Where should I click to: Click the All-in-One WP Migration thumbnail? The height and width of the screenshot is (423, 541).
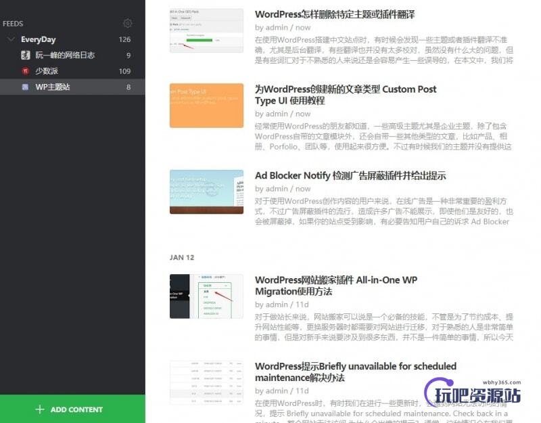pyautogui.click(x=206, y=296)
